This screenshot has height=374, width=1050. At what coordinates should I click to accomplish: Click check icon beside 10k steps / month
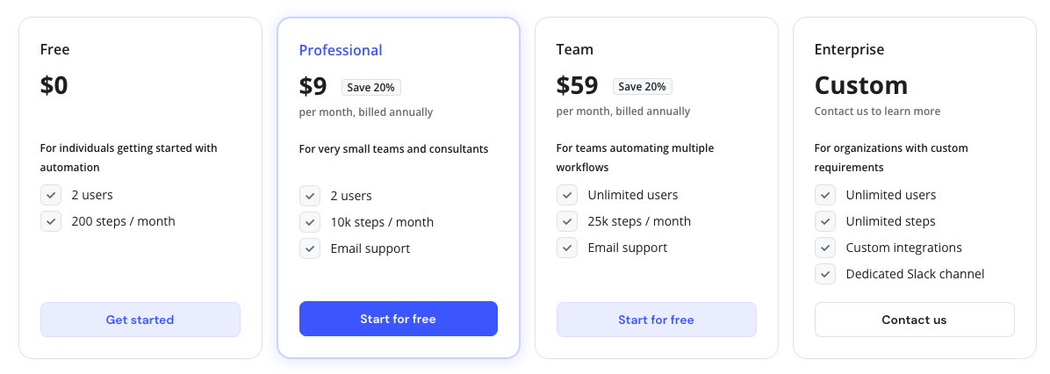[310, 222]
